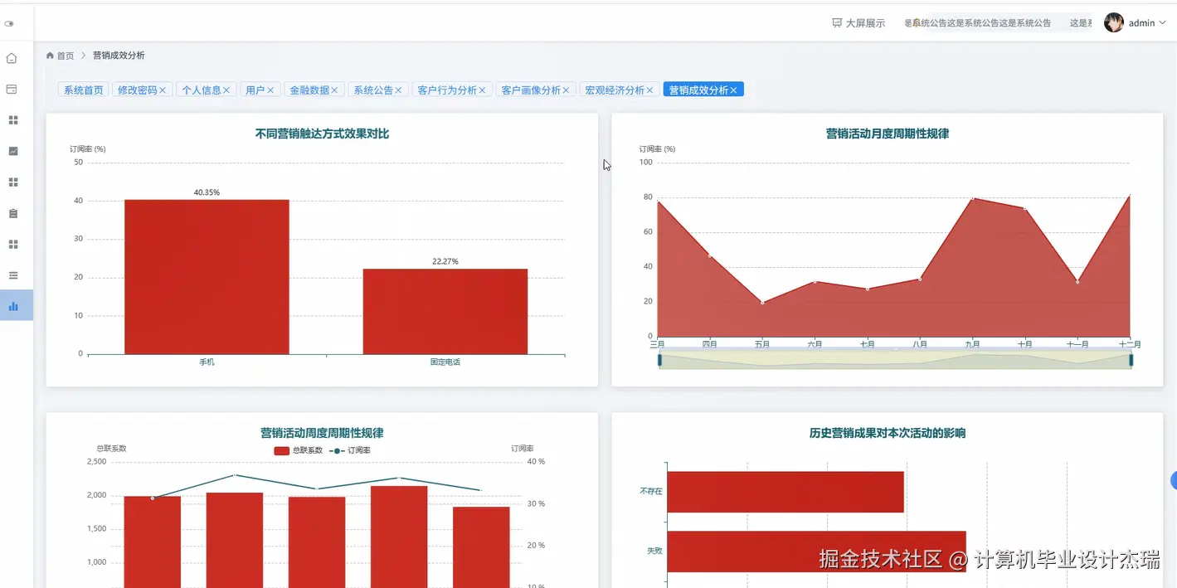This screenshot has height=588, width=1177.
Task: Close the active 营销成效分析 tab
Action: click(x=733, y=90)
